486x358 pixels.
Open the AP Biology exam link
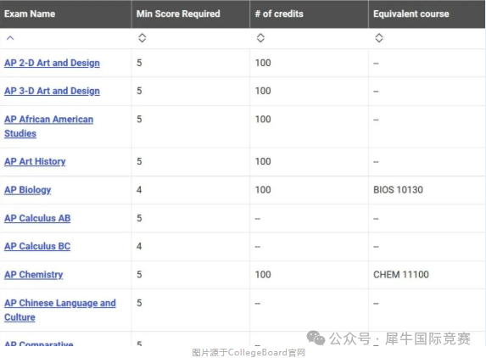28,190
